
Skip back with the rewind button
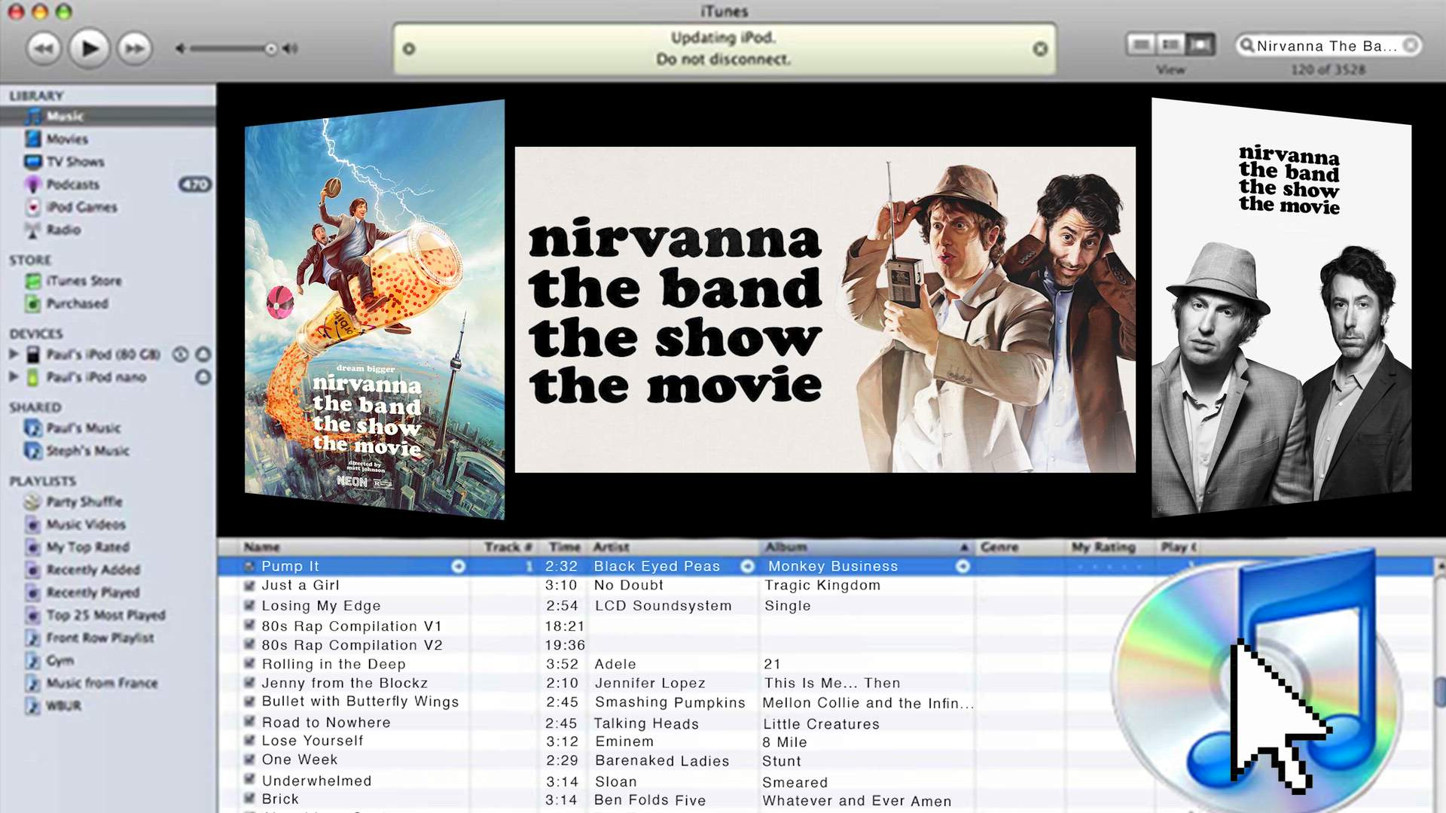(44, 49)
